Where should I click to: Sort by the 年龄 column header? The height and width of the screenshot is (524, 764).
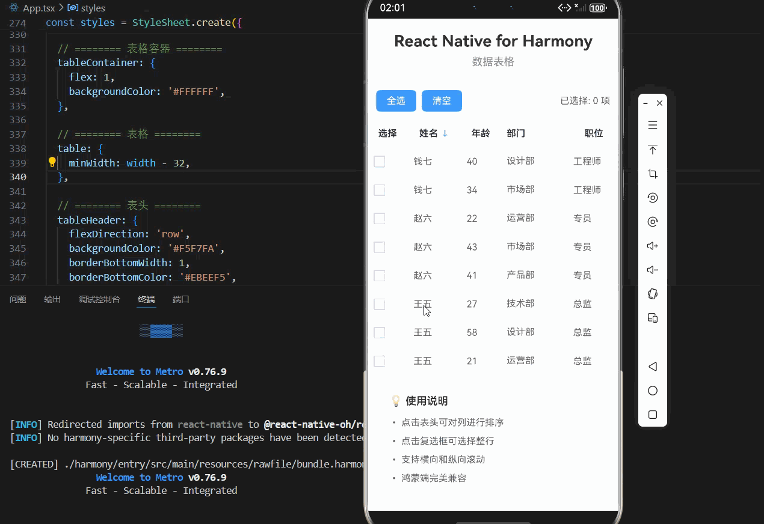(x=481, y=133)
